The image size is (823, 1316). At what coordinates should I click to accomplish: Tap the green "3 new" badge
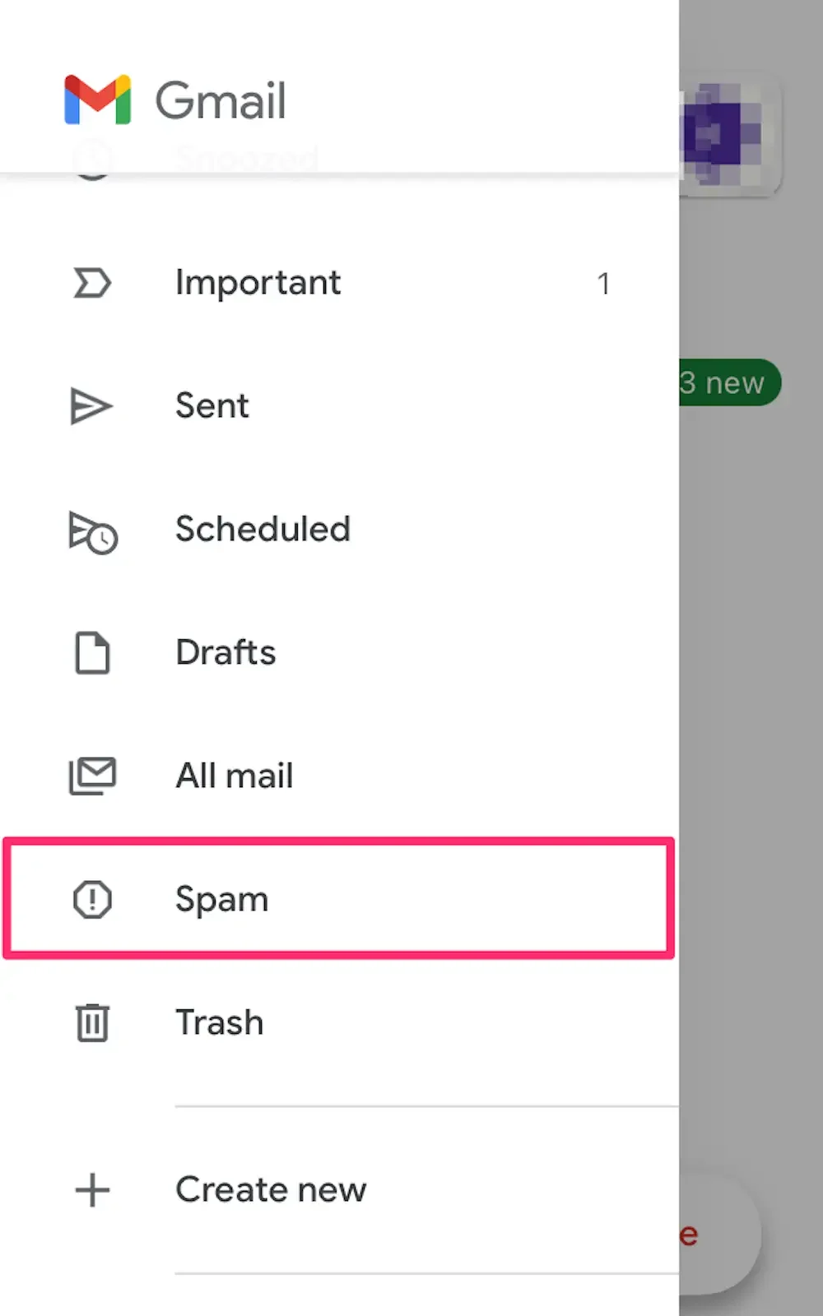728,382
